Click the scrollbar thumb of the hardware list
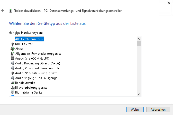The image size is (173, 115). [139, 43]
